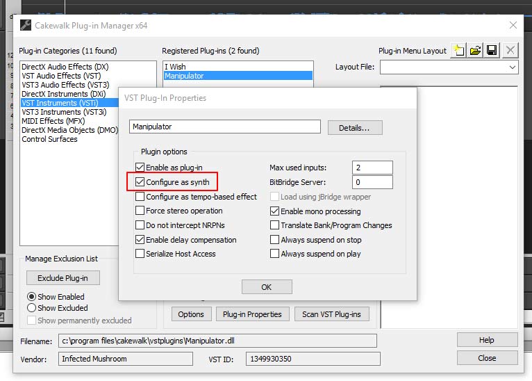
Task: Click the plug-in name field Manipulator
Action: 224,127
